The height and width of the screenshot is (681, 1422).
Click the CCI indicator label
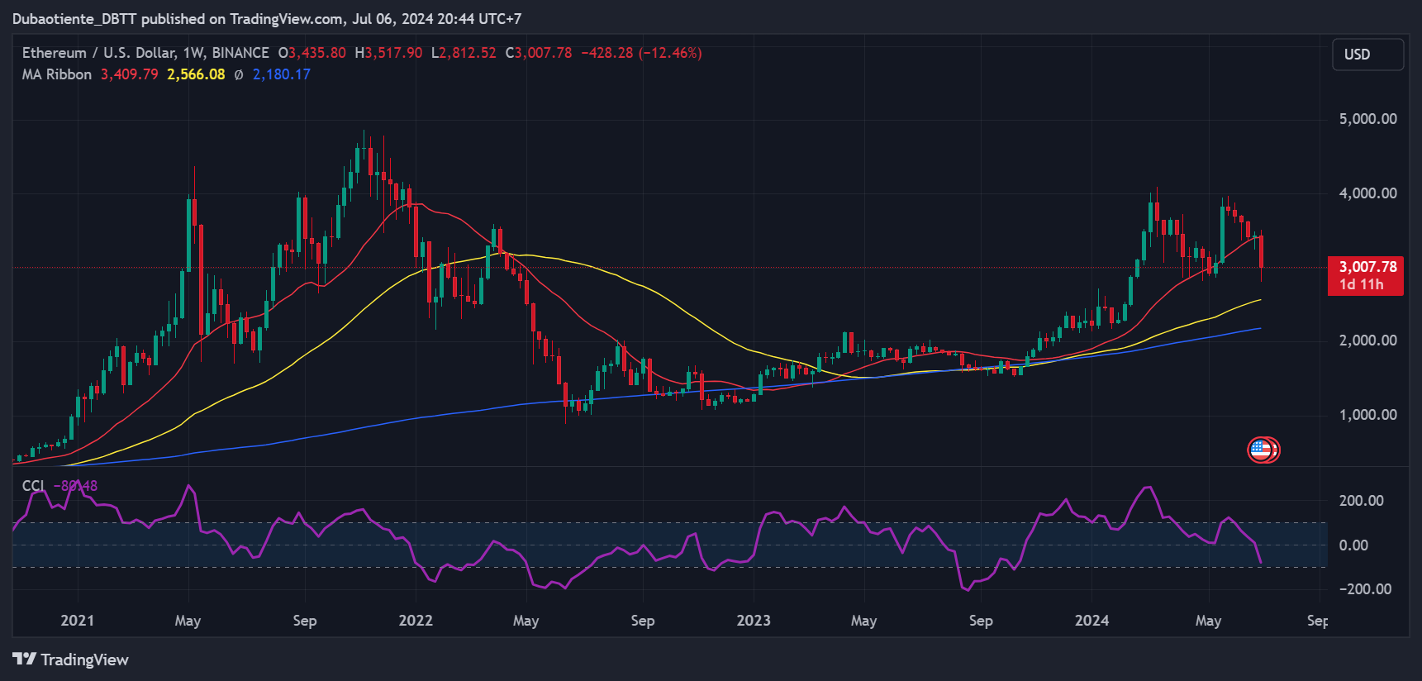coord(33,486)
